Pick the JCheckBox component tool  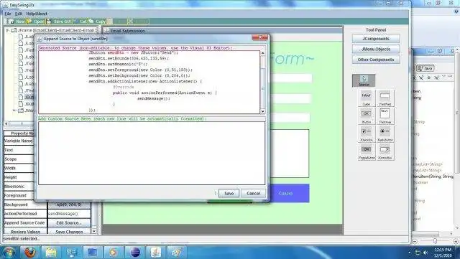point(366,134)
